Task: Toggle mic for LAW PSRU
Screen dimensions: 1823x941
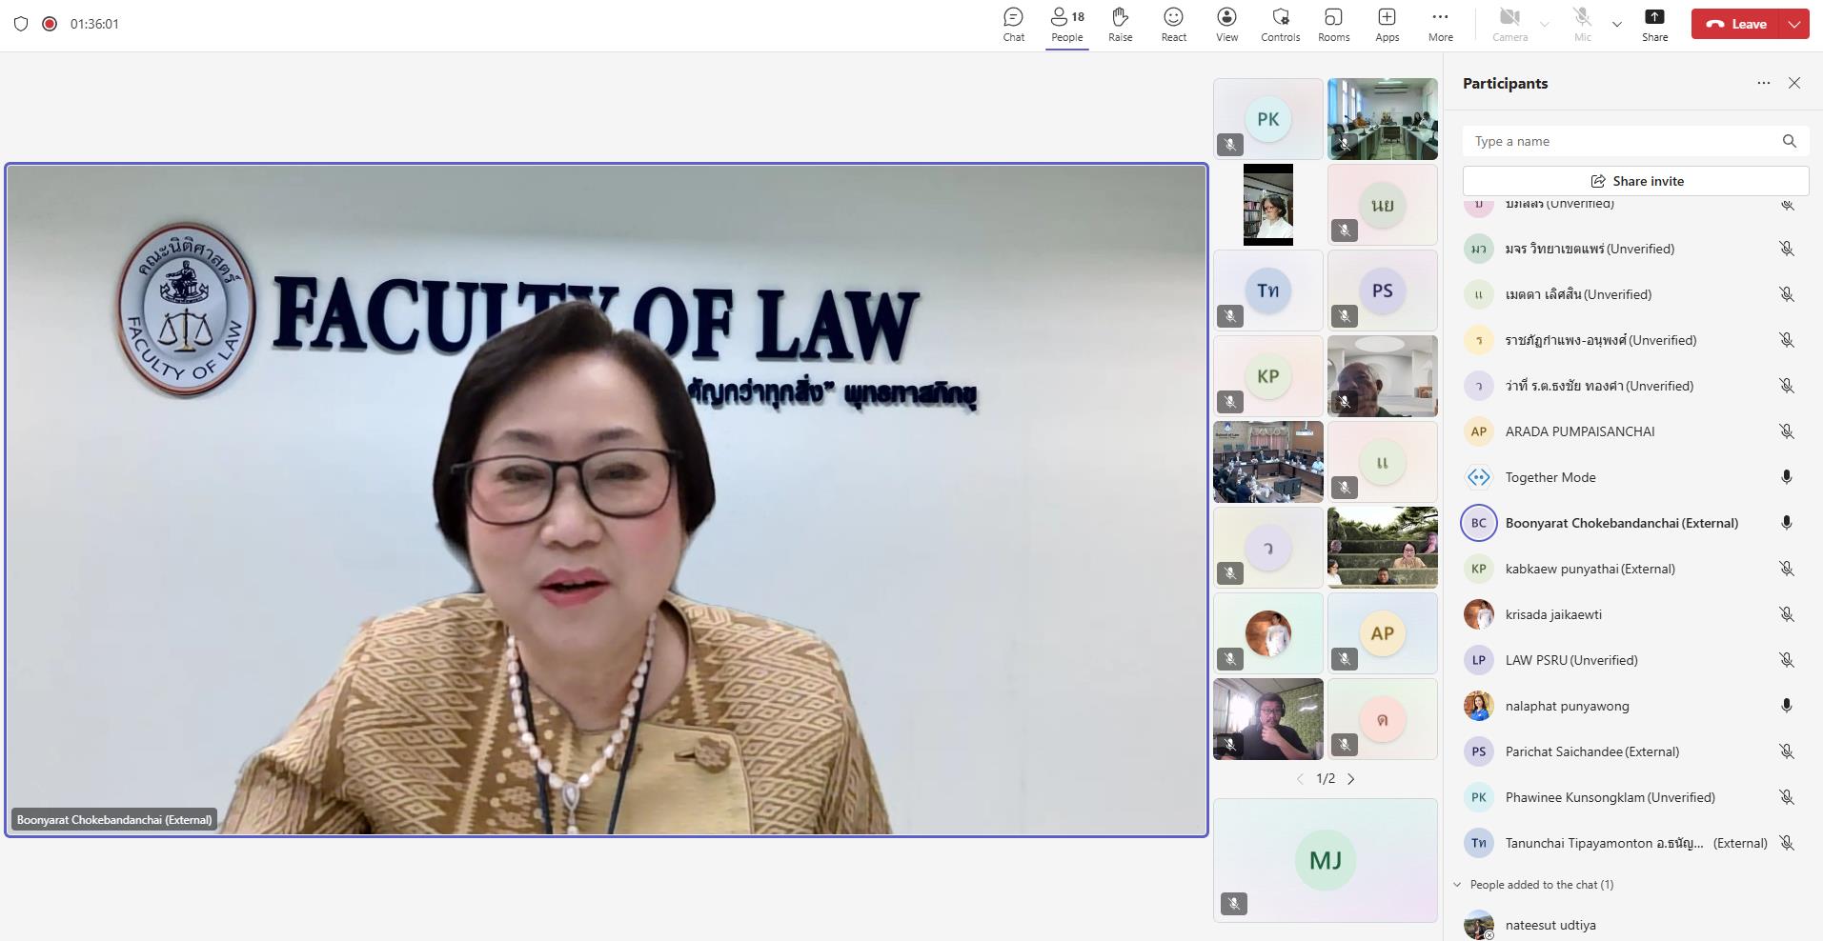Action: [x=1787, y=660]
